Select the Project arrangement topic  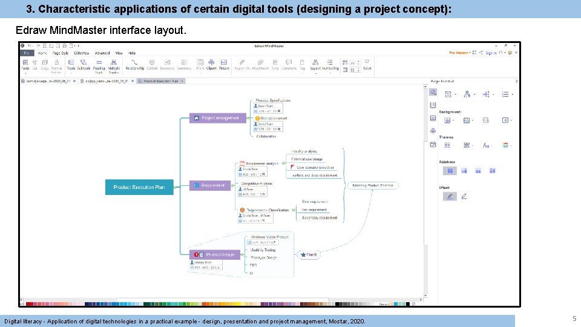217,118
